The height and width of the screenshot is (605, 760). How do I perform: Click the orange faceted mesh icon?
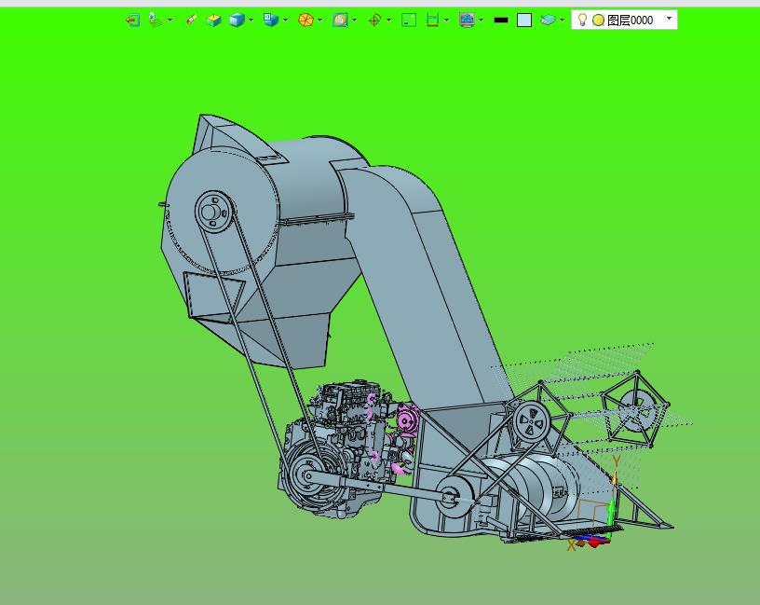305,20
